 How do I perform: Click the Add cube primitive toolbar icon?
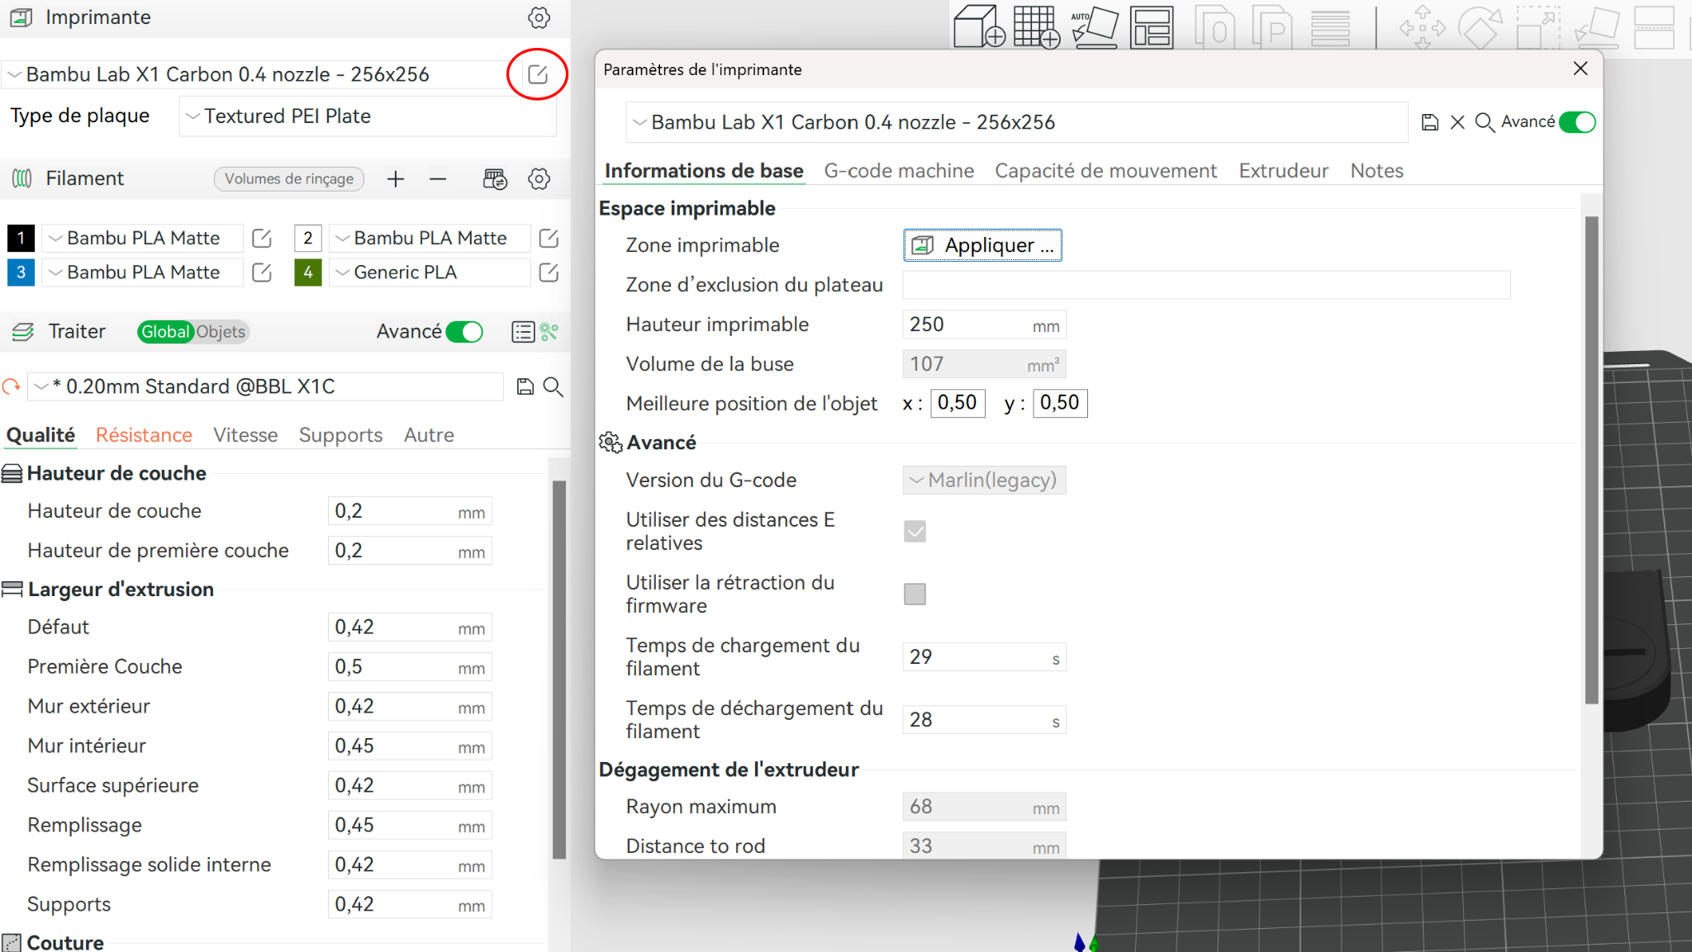point(979,27)
